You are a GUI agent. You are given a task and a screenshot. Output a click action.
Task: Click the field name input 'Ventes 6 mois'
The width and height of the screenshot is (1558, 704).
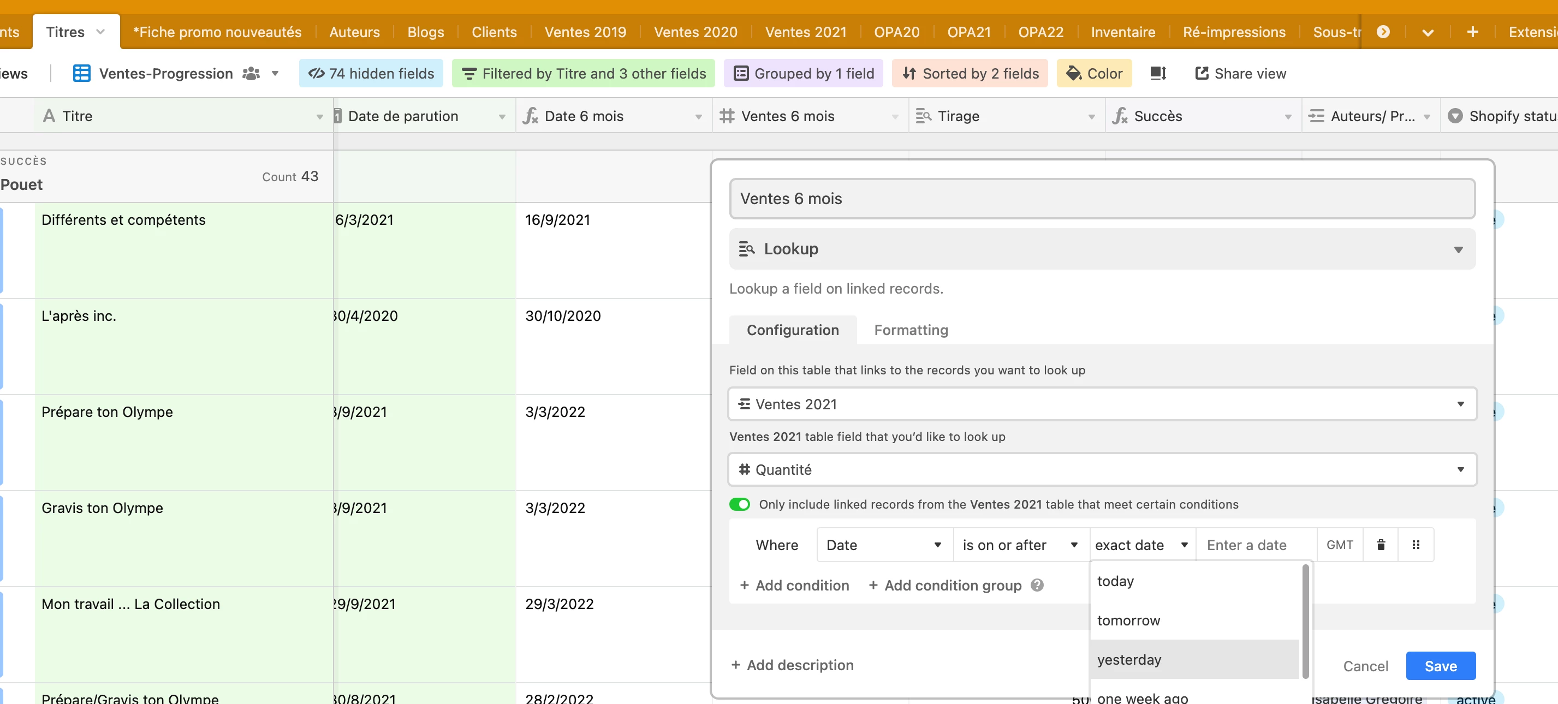pyautogui.click(x=1102, y=199)
